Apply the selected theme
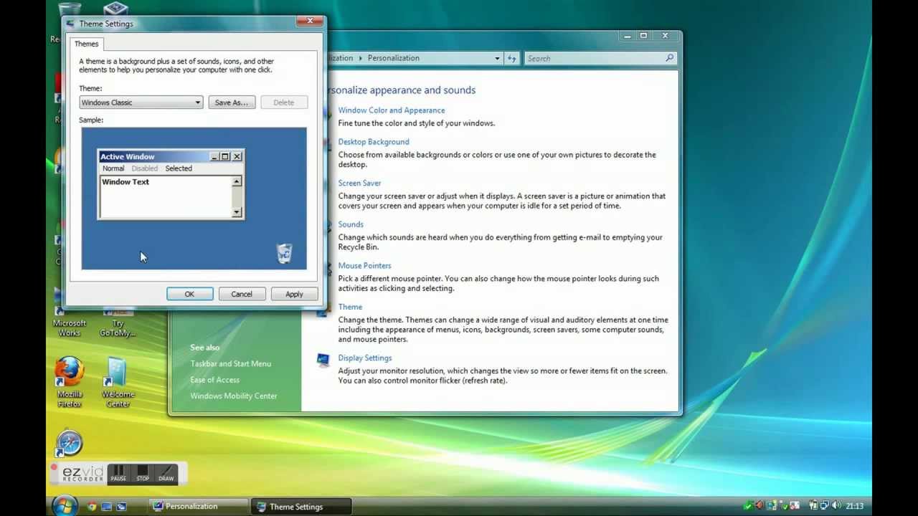The image size is (918, 516). 294,294
